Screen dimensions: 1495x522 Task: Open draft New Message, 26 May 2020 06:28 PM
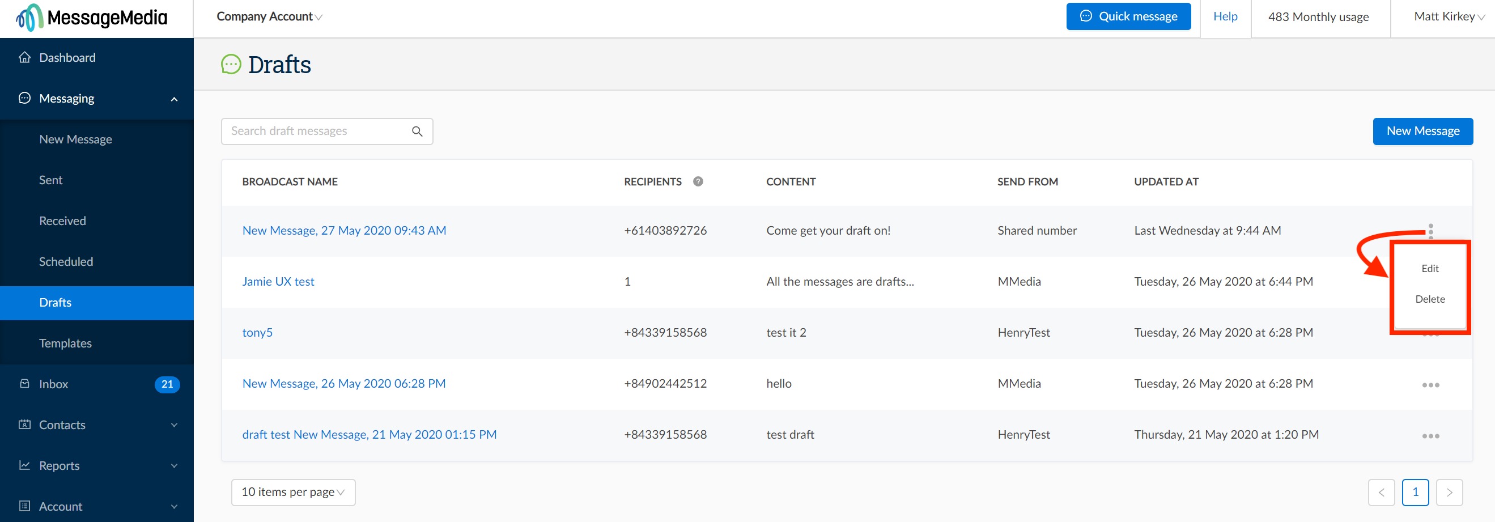[x=343, y=384]
